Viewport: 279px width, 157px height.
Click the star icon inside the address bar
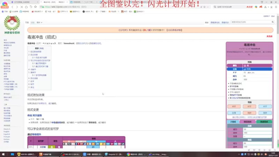(204, 7)
